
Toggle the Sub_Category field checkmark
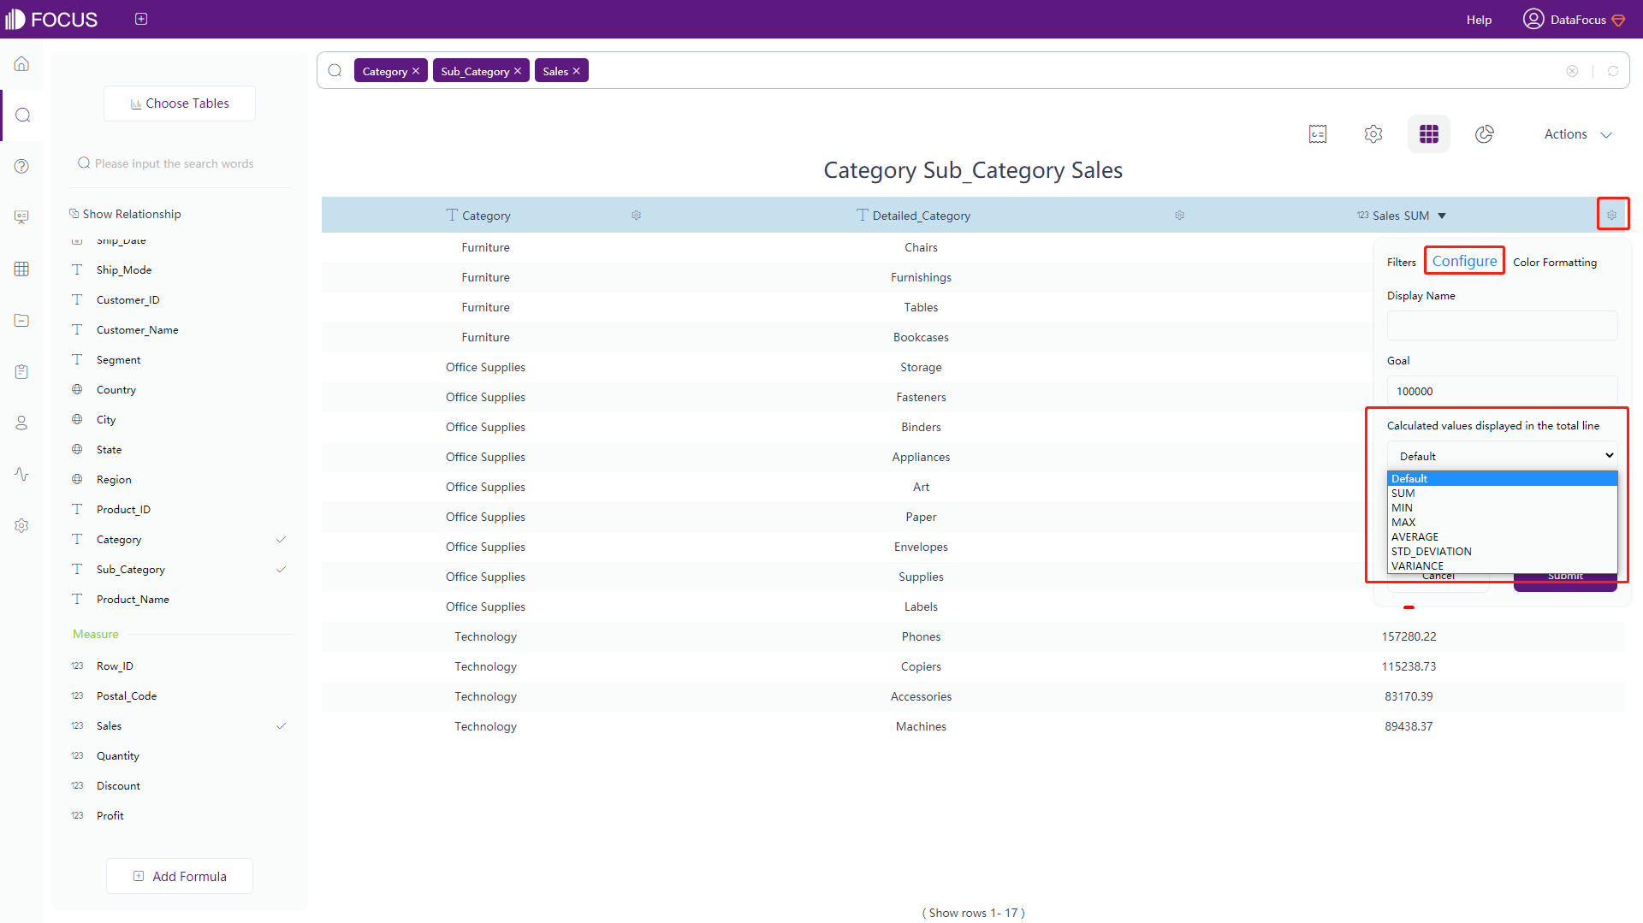pyautogui.click(x=281, y=570)
